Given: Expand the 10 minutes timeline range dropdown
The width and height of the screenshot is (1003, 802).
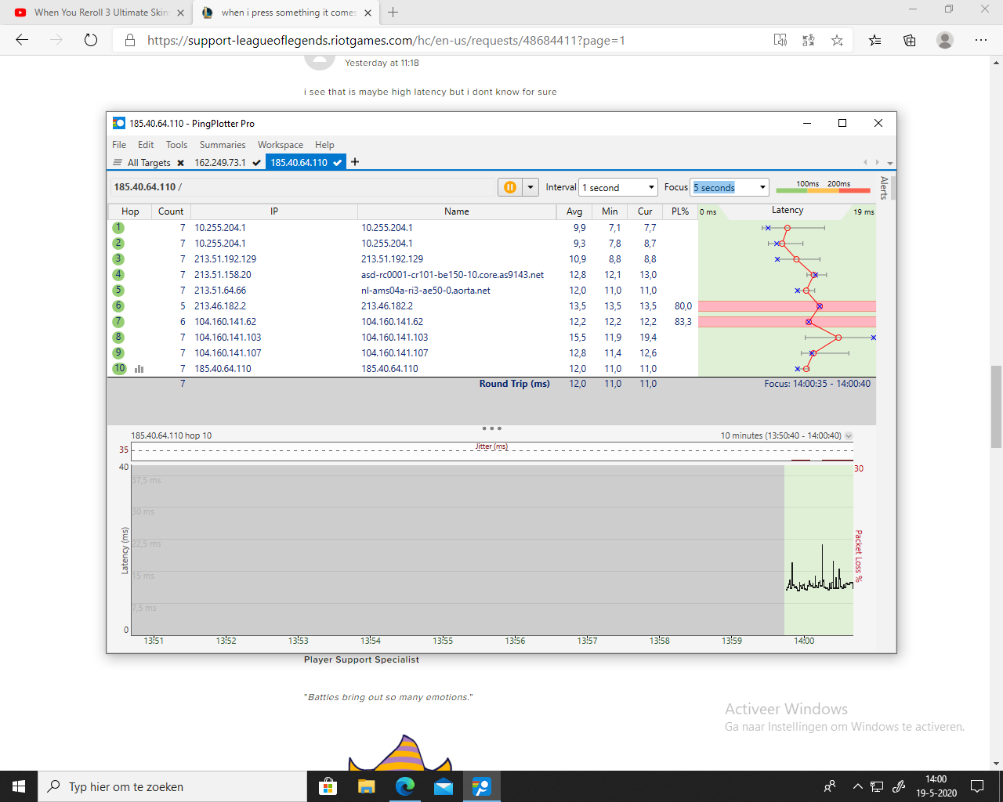Looking at the screenshot, I should 849,435.
